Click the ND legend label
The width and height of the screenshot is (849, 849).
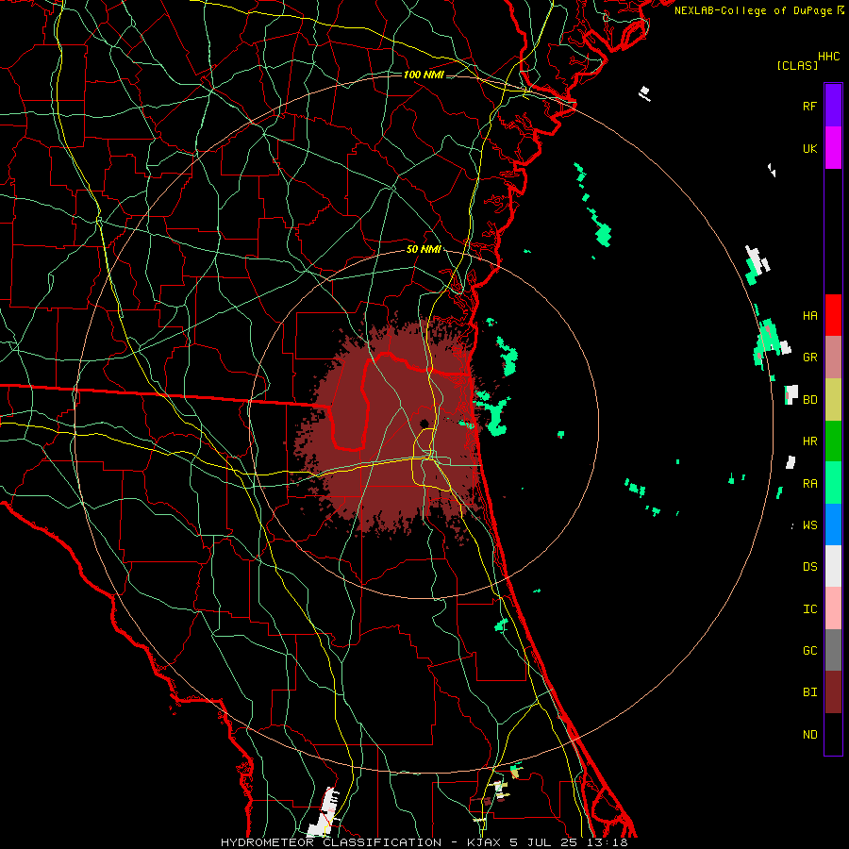tap(809, 735)
